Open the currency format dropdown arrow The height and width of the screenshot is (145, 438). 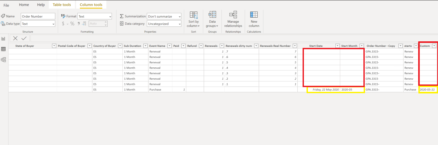click(x=67, y=24)
